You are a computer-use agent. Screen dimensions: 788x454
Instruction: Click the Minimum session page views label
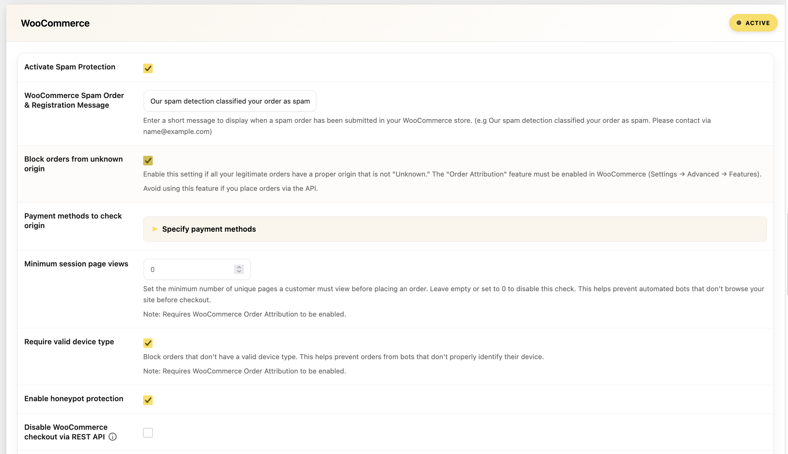(76, 264)
